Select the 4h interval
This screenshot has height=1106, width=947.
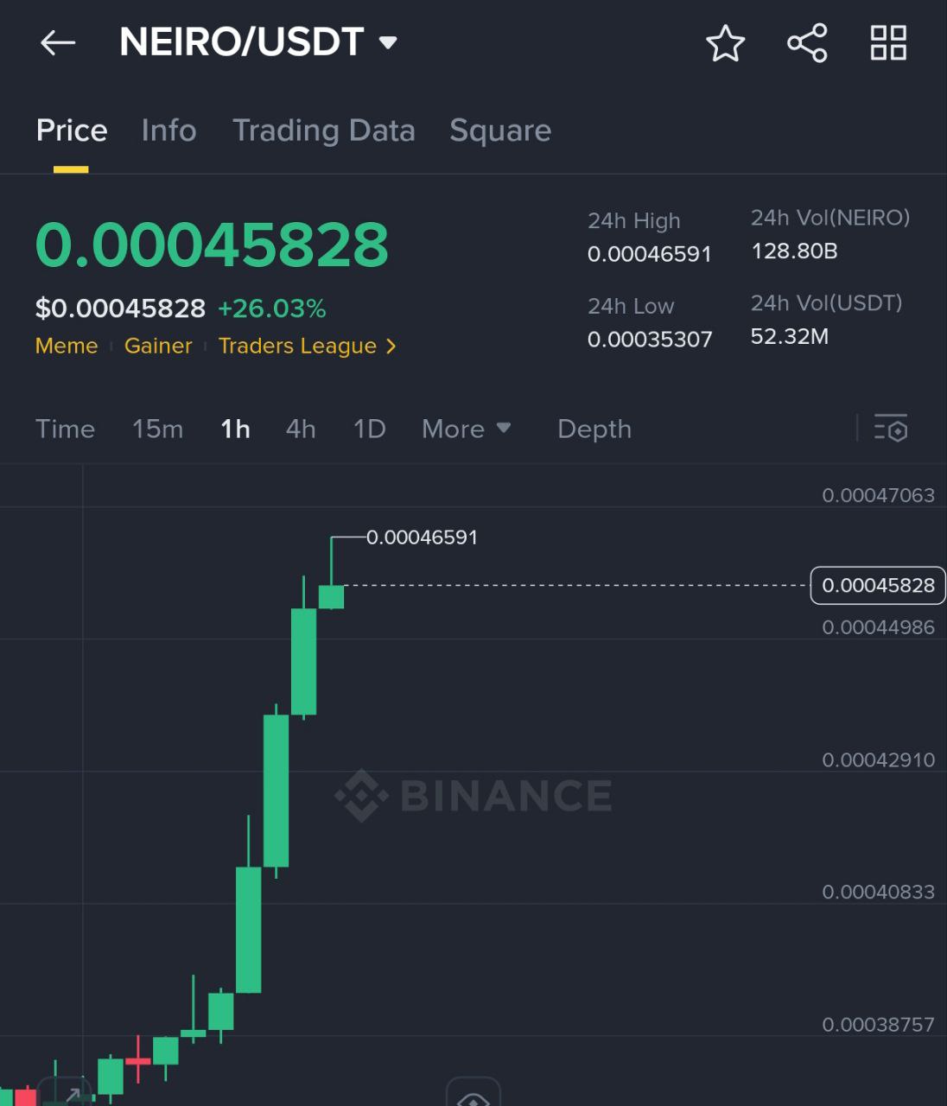[301, 429]
